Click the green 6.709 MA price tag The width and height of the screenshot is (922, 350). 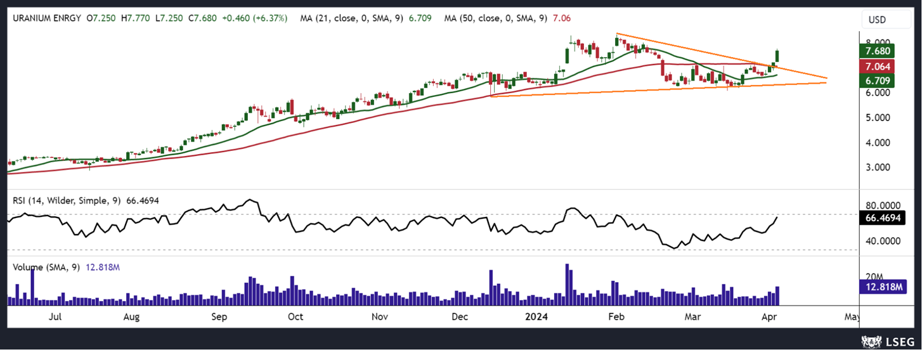click(877, 81)
